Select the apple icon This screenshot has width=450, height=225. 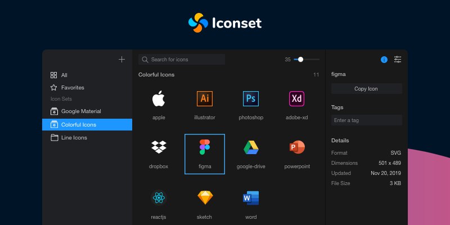pos(159,99)
